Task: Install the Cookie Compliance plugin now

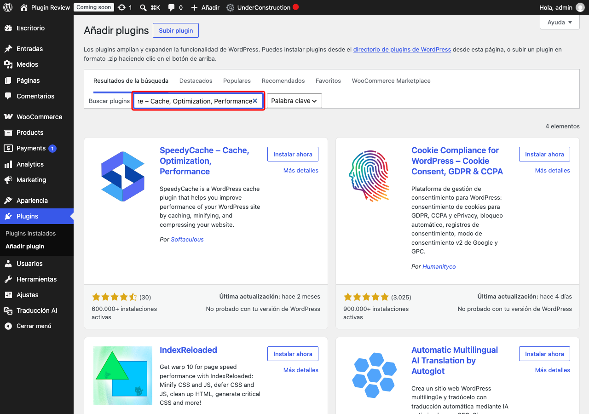Action: pyautogui.click(x=544, y=154)
